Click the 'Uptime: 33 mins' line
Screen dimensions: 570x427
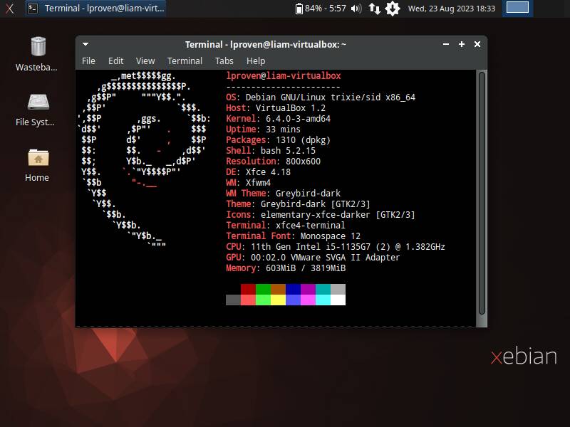(263, 130)
